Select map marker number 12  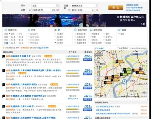pyautogui.click(x=140, y=69)
